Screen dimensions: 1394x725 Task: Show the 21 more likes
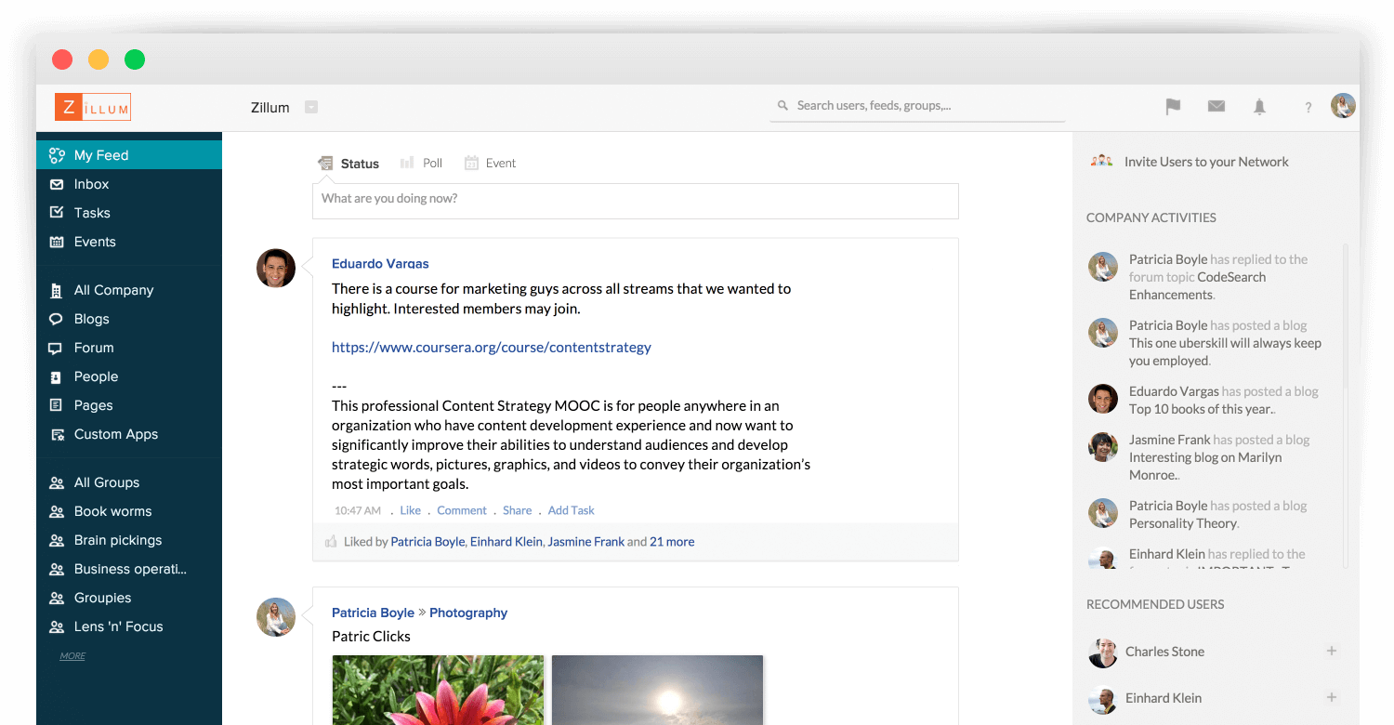[672, 542]
